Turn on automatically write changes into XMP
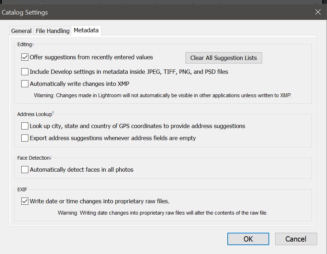 pos(25,84)
